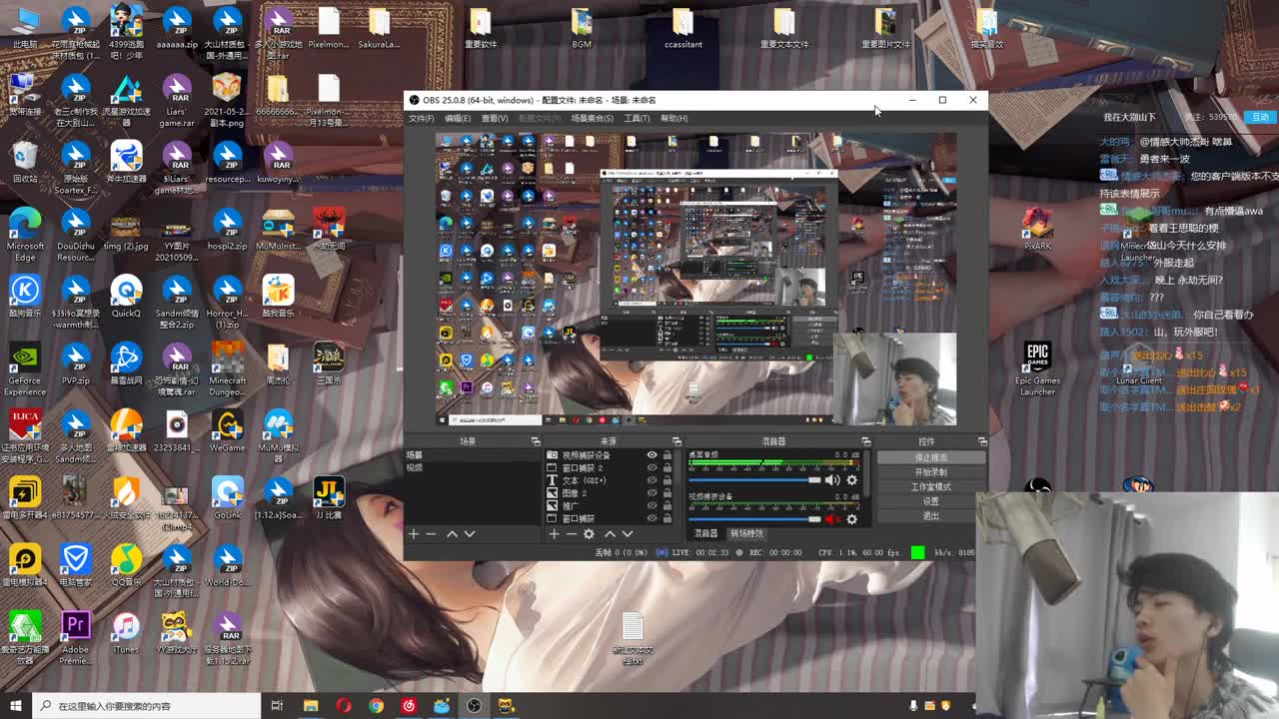Move the selected source up
The image size is (1279, 719).
610,534
